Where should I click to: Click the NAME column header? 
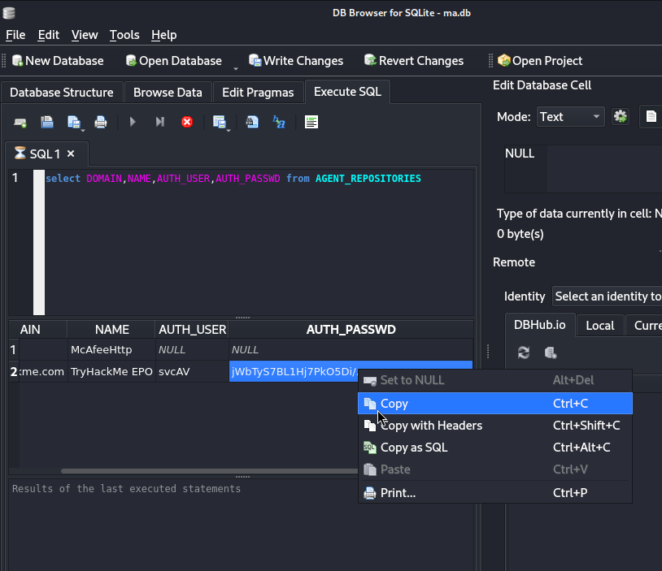click(x=111, y=329)
